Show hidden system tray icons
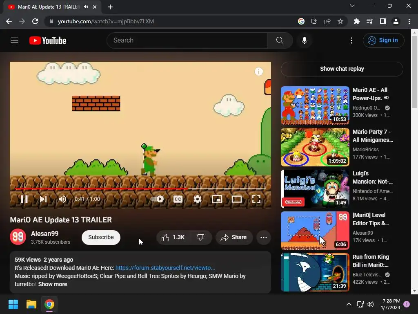This screenshot has width=418, height=314. coord(349,304)
